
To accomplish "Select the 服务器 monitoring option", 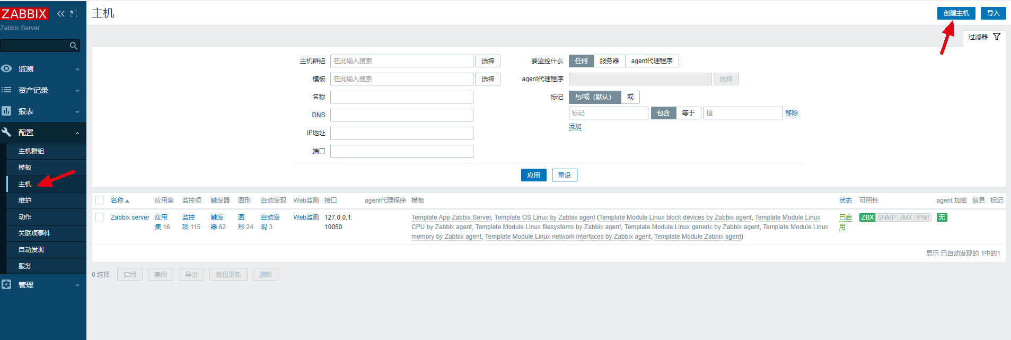I will coord(609,61).
